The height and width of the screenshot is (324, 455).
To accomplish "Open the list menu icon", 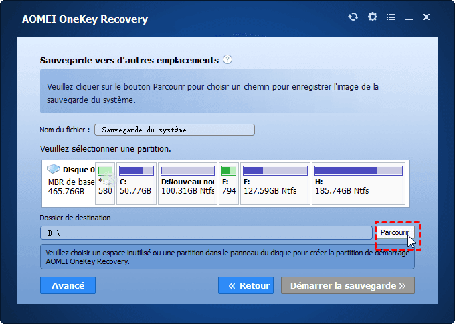I will click(391, 17).
